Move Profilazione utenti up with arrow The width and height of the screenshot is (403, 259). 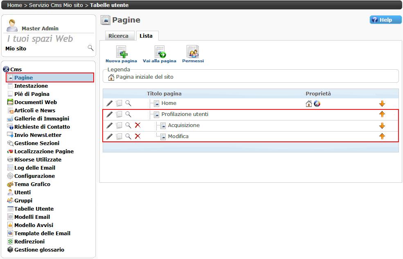[382, 114]
